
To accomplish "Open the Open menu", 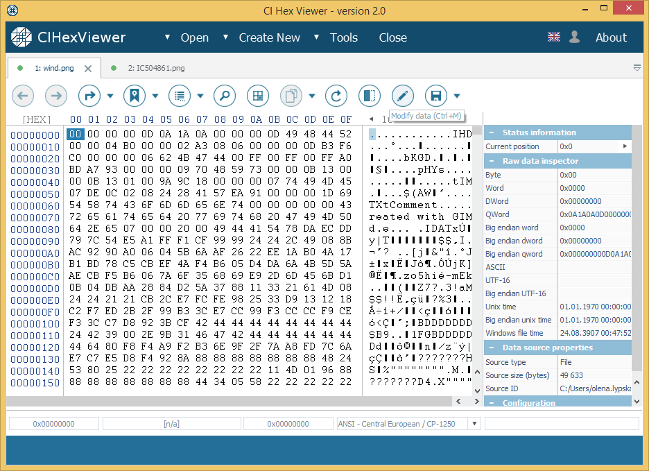I will 195,37.
